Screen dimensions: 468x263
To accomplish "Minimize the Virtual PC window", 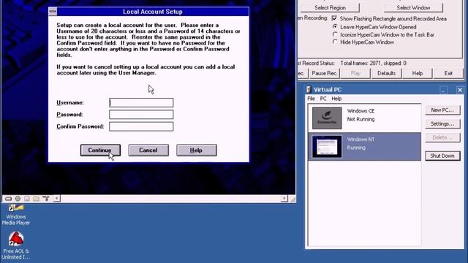I will point(444,90).
